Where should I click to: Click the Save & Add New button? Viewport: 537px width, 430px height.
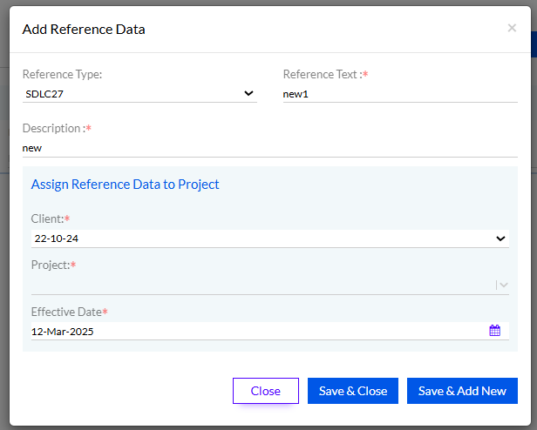point(462,391)
